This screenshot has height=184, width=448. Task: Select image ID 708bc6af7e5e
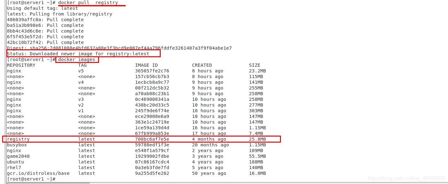click(152, 139)
